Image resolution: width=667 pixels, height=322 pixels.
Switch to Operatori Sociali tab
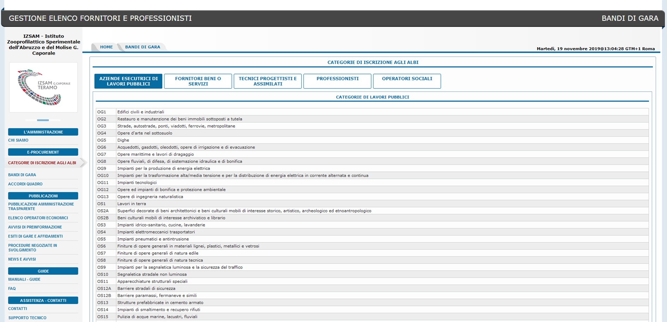pos(407,81)
